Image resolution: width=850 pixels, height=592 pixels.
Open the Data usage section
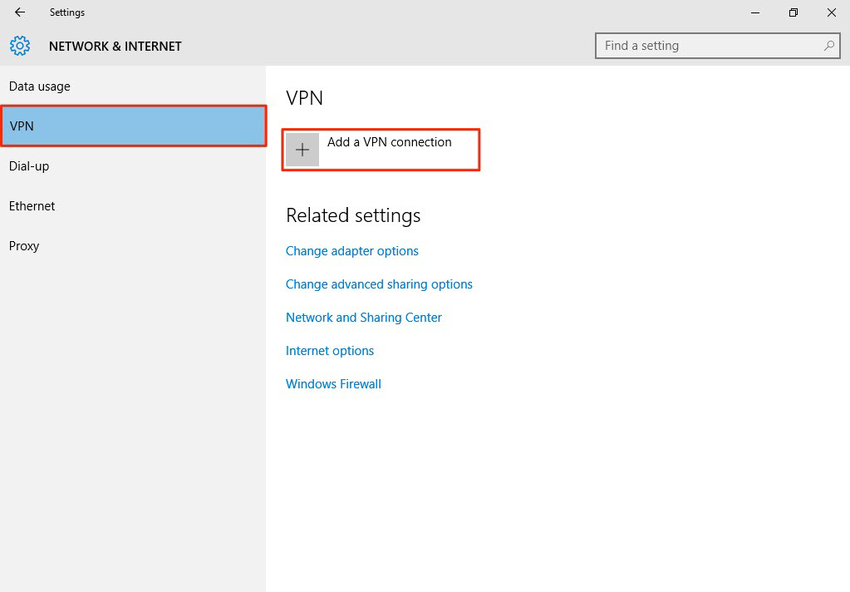[40, 86]
